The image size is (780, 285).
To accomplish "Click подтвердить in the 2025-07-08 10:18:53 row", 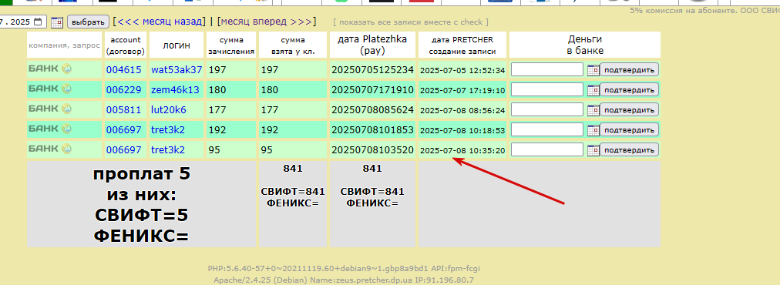I will (x=629, y=129).
